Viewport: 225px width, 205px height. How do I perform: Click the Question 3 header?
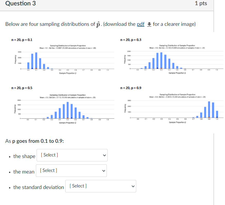(x=20, y=4)
